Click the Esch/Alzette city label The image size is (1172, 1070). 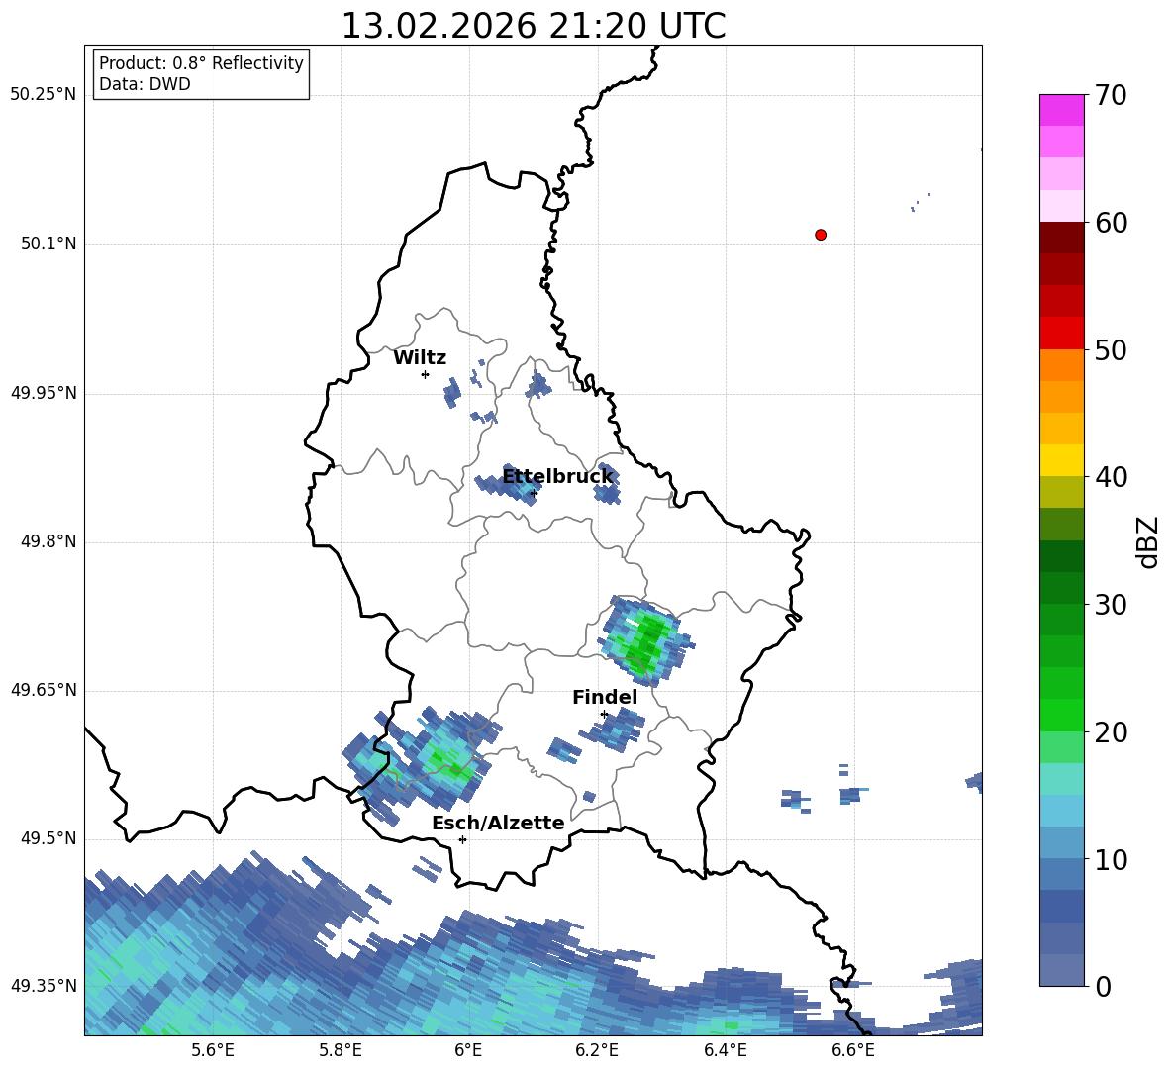pyautogui.click(x=498, y=824)
